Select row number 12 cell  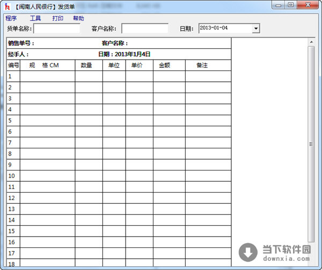point(13,198)
